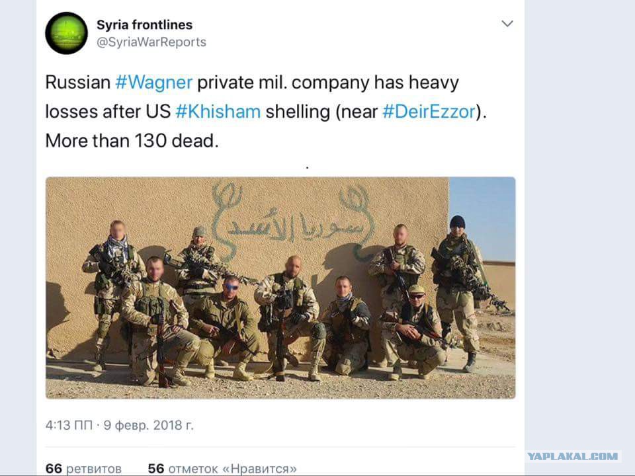635x476 pixels.
Task: Select the tweet text body
Action: [x=266, y=112]
